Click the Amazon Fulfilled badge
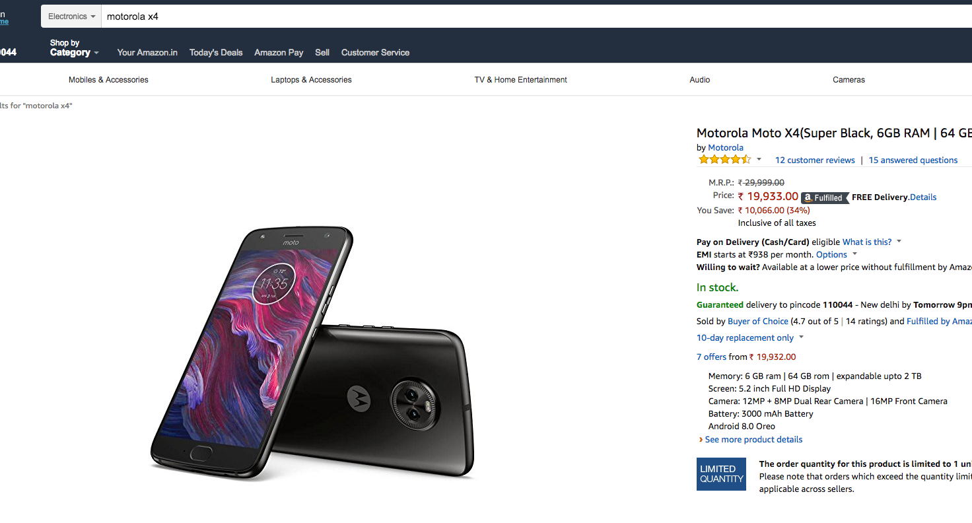Screen dimensions: 972x523 click(824, 197)
